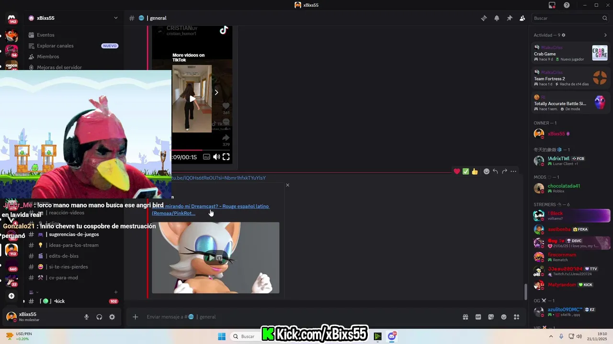Image resolution: width=613 pixels, height=344 pixels.
Task: Select the server icon with 22 badge
Action: tap(11, 280)
